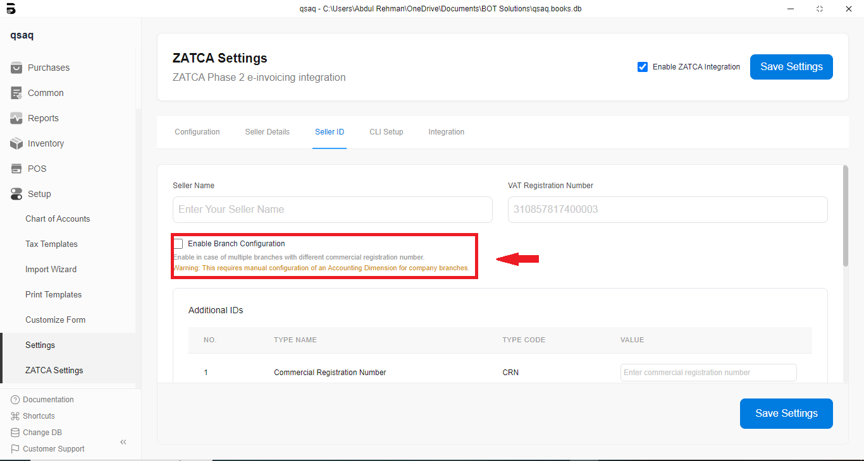Image resolution: width=864 pixels, height=461 pixels.
Task: Click the Seller Name input field
Action: pos(332,210)
